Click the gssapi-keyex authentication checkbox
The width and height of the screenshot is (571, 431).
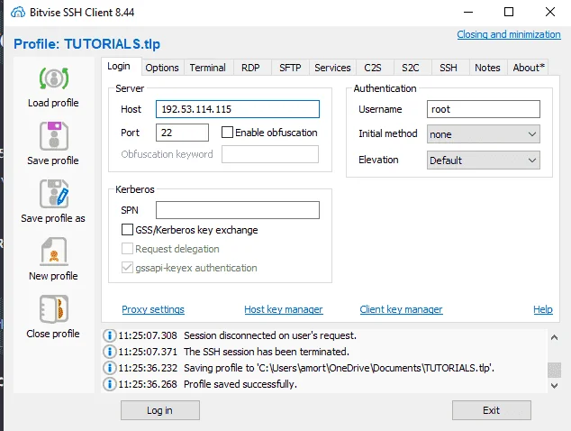pos(127,268)
